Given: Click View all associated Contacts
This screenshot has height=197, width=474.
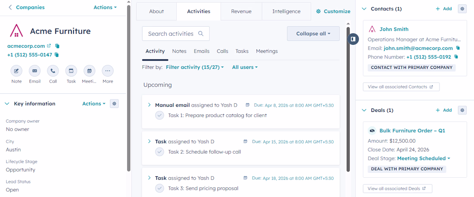Looking at the screenshot, I should click(401, 87).
